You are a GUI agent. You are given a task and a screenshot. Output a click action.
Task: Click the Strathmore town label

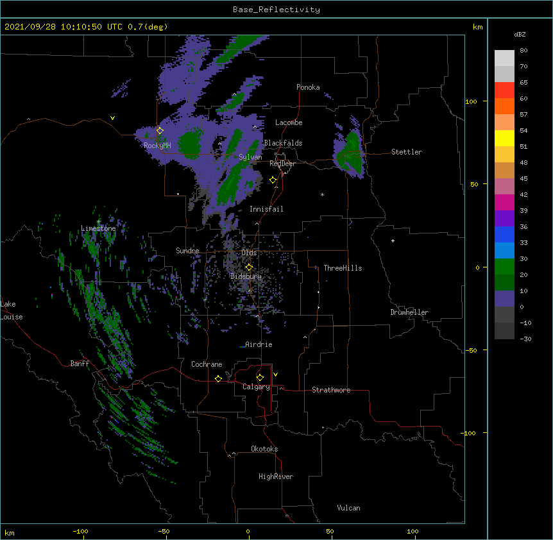(x=331, y=390)
